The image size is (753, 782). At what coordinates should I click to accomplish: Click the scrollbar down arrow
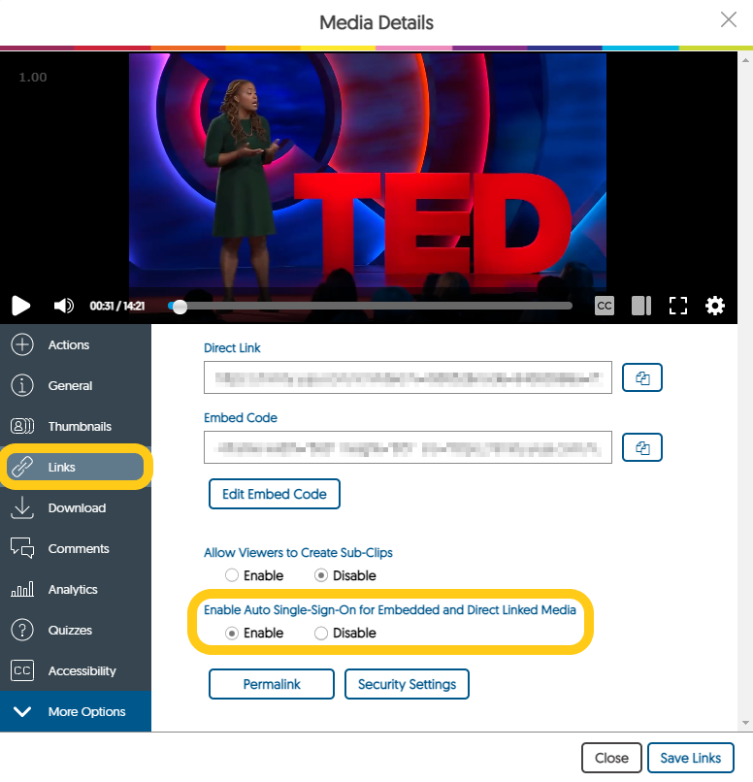pyautogui.click(x=745, y=723)
